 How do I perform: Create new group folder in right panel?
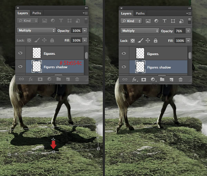(x=162, y=79)
